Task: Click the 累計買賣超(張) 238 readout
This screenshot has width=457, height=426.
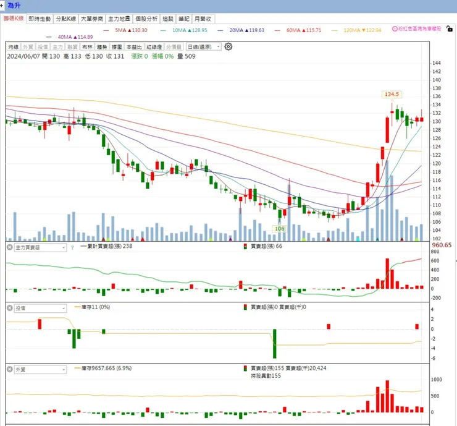Action: [x=106, y=246]
